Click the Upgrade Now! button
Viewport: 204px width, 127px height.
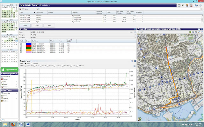point(9,70)
